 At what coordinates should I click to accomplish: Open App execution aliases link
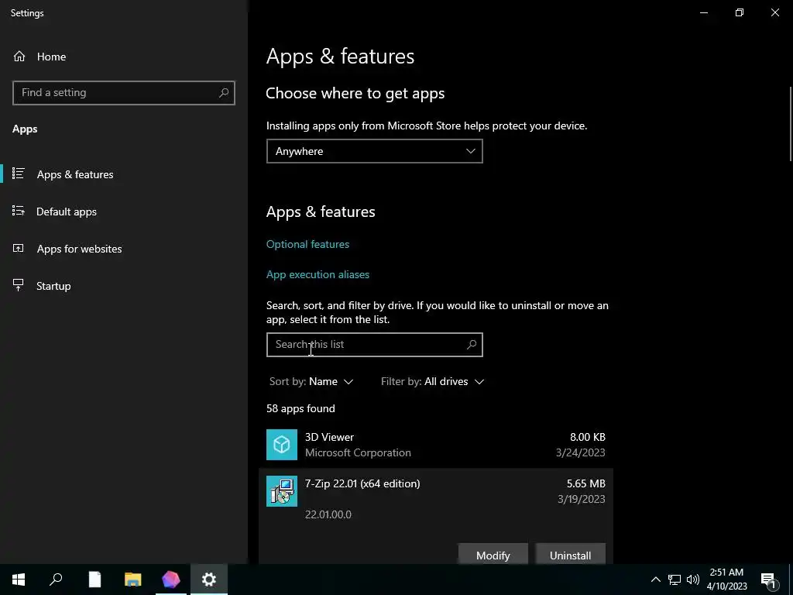click(318, 274)
